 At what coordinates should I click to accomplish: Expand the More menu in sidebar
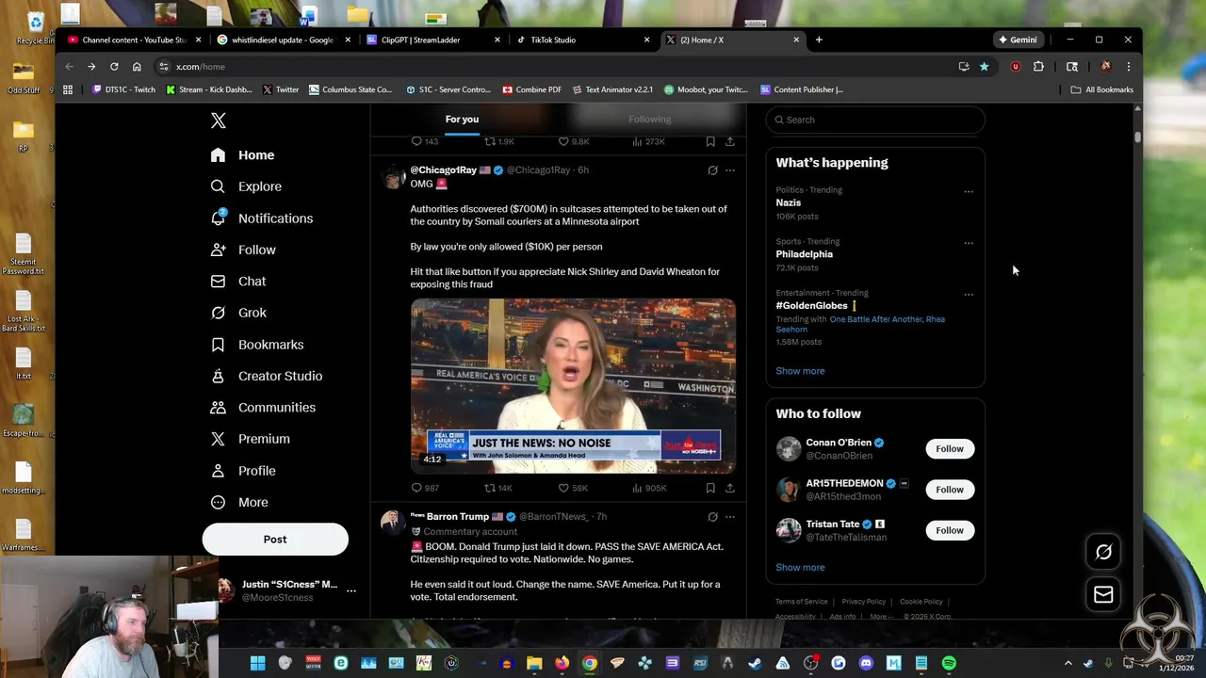tap(239, 502)
